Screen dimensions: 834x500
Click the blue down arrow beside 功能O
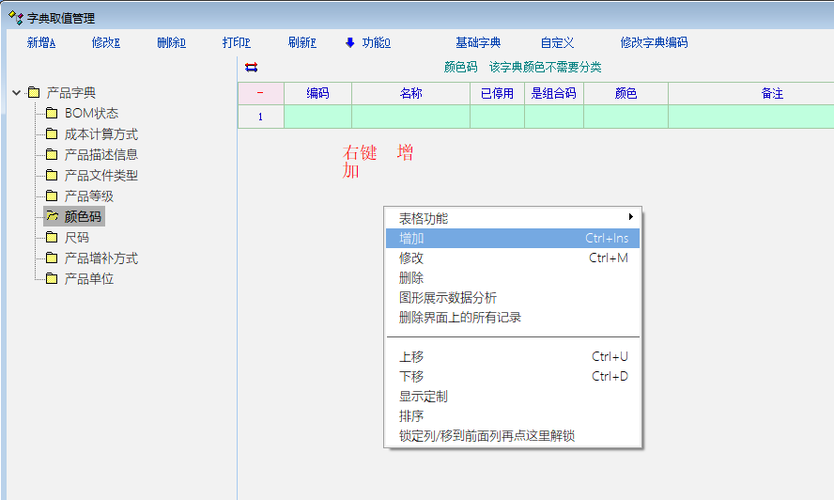tap(350, 42)
